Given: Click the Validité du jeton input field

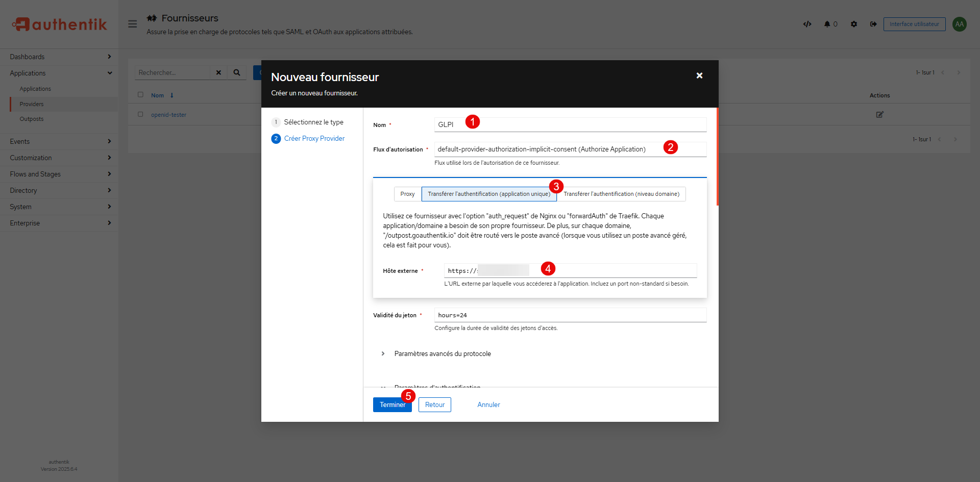Looking at the screenshot, I should pos(570,315).
